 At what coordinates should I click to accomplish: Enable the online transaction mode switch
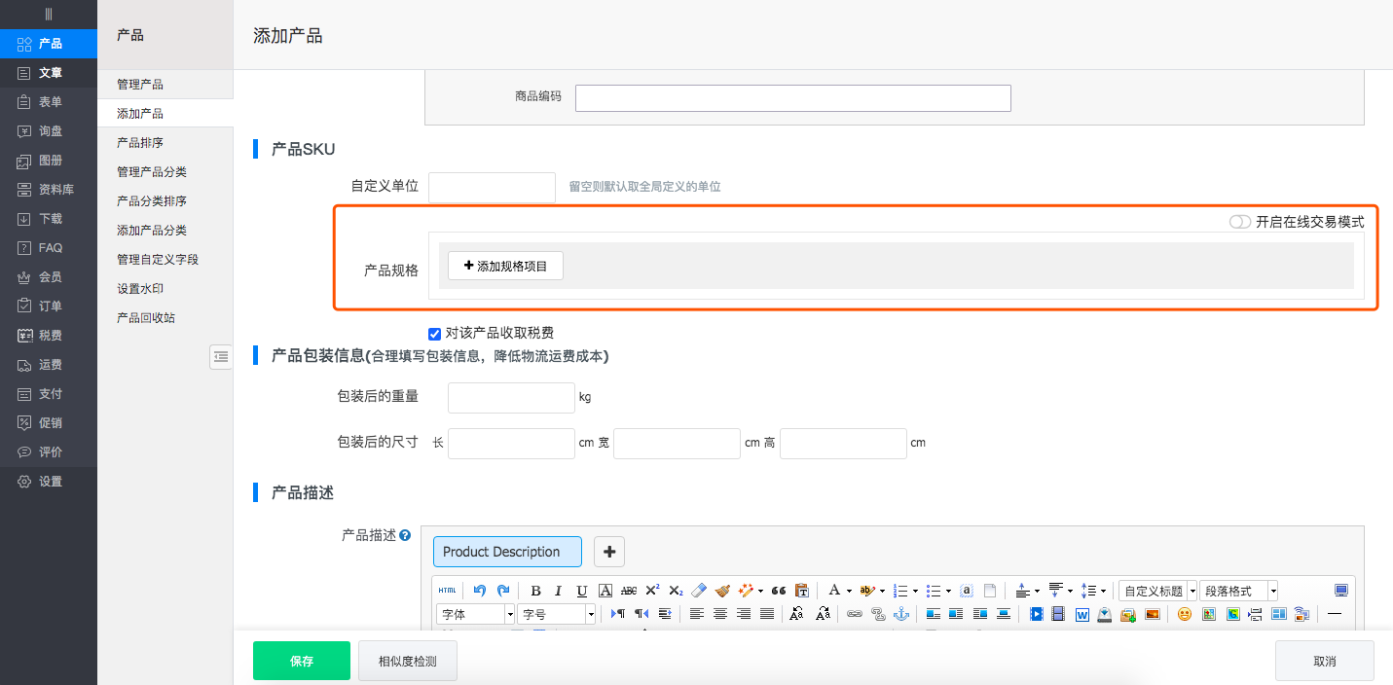(x=1239, y=222)
